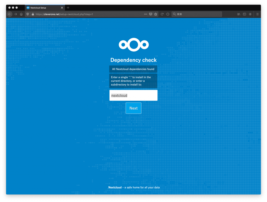Click the install directory instruction text
267x202 pixels.
(133, 81)
